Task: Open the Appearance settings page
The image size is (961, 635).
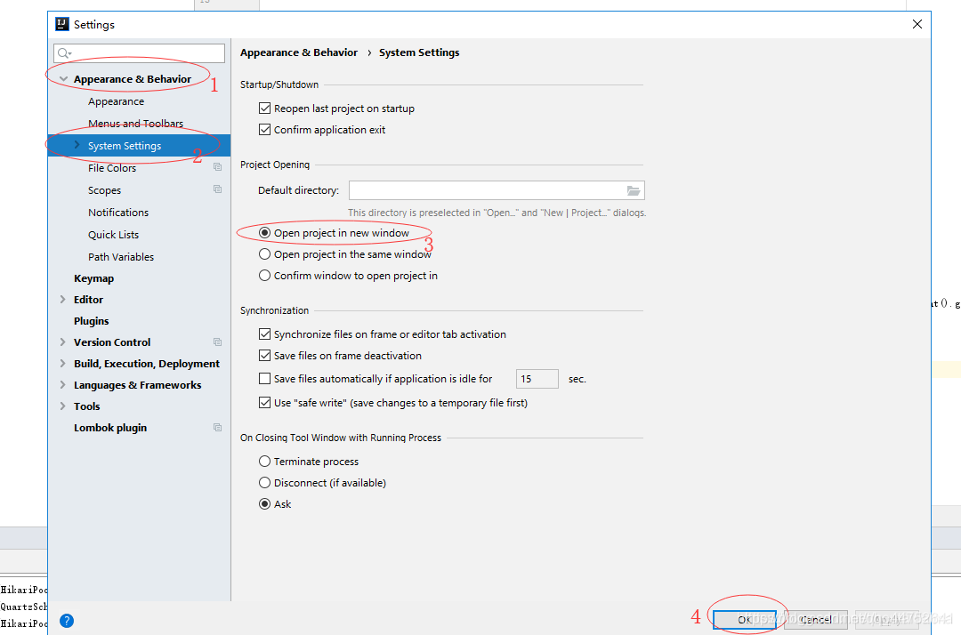Action: pos(116,101)
